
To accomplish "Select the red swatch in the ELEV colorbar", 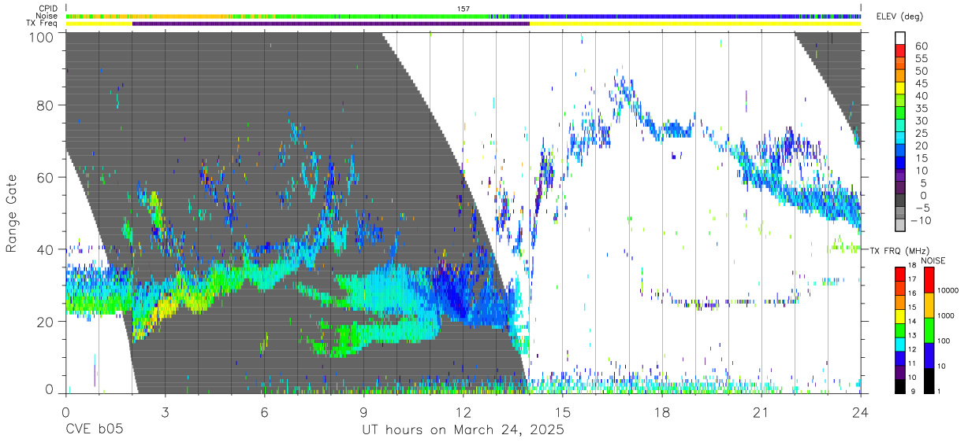I will tap(900, 51).
